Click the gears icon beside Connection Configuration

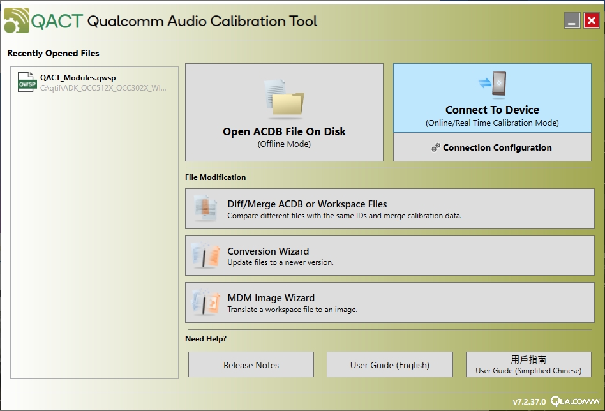click(x=436, y=147)
